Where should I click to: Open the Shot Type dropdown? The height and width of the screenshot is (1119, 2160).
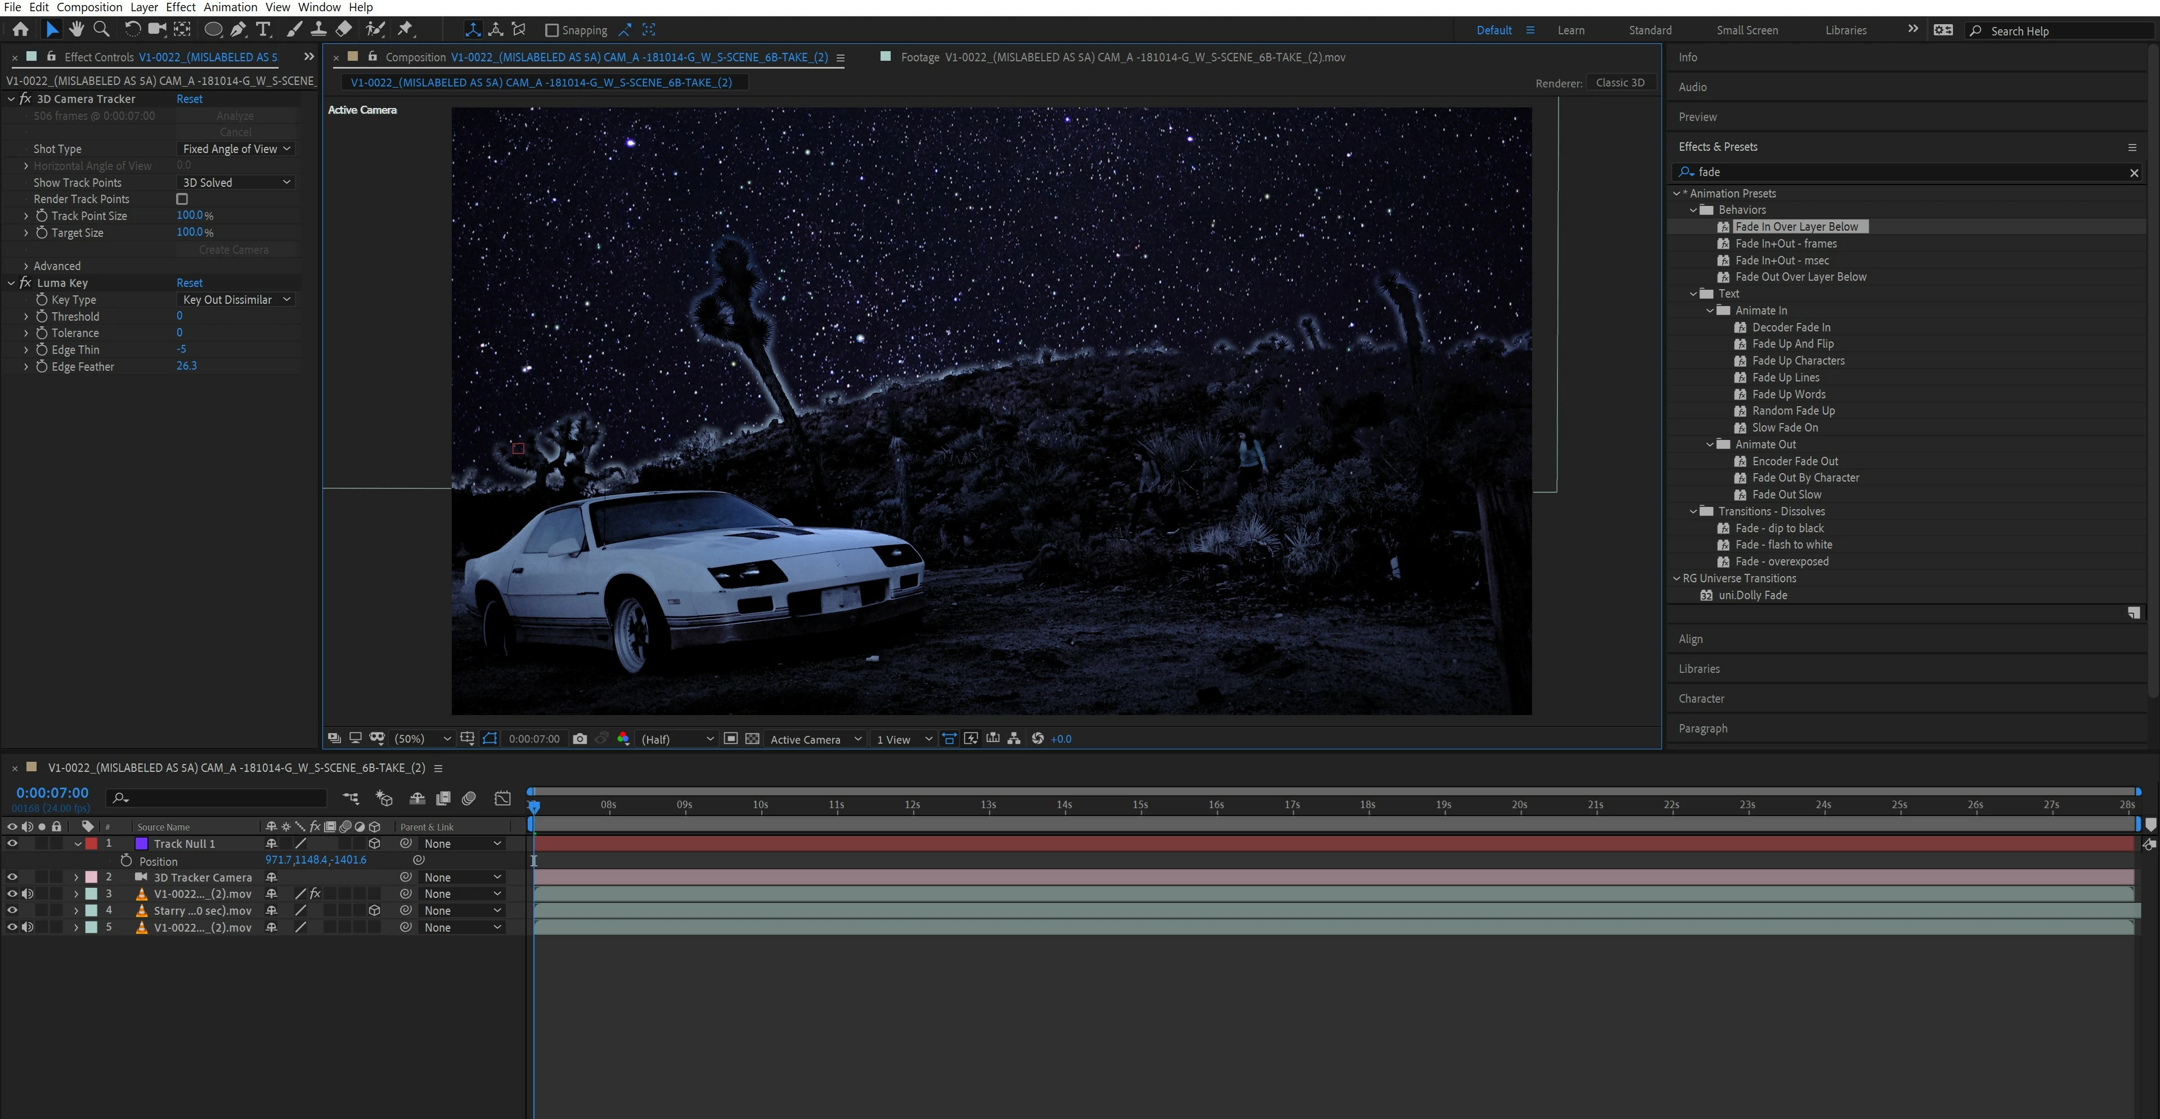coord(236,149)
